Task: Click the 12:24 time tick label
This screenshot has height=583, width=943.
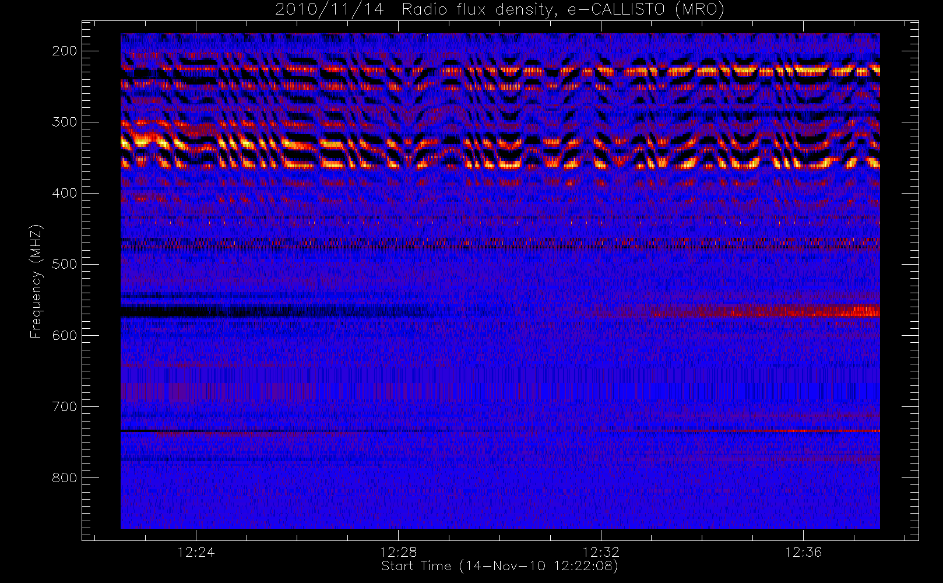Action: pyautogui.click(x=196, y=552)
